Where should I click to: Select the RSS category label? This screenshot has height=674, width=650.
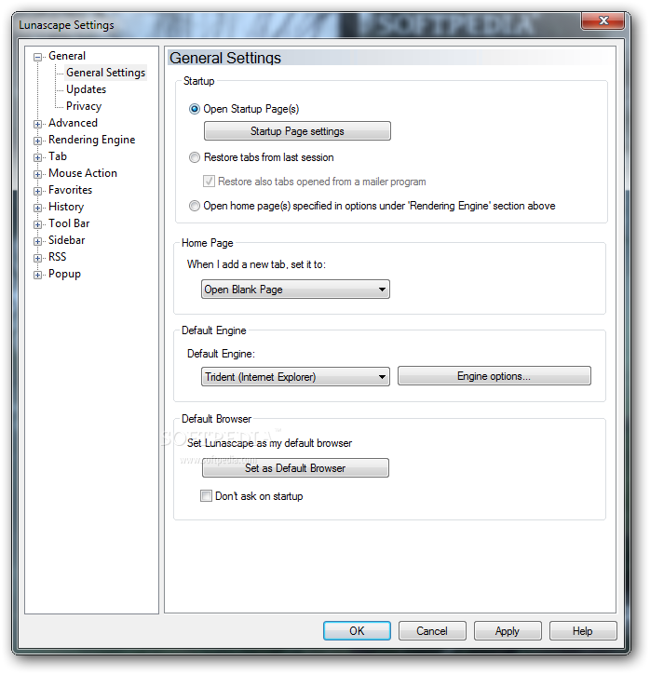pyautogui.click(x=57, y=257)
